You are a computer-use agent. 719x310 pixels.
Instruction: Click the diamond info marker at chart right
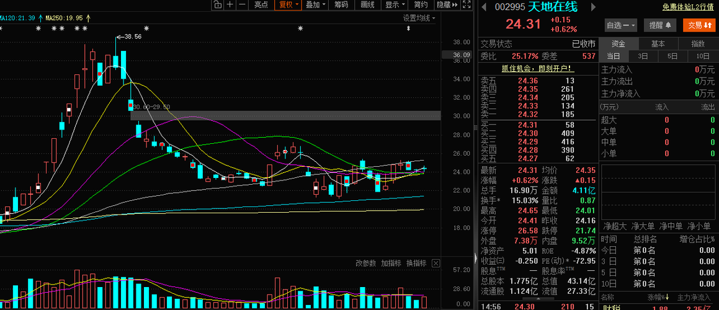click(408, 29)
